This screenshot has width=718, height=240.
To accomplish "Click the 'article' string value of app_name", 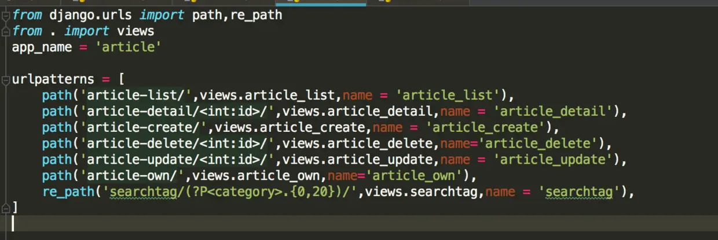I will (x=129, y=47).
